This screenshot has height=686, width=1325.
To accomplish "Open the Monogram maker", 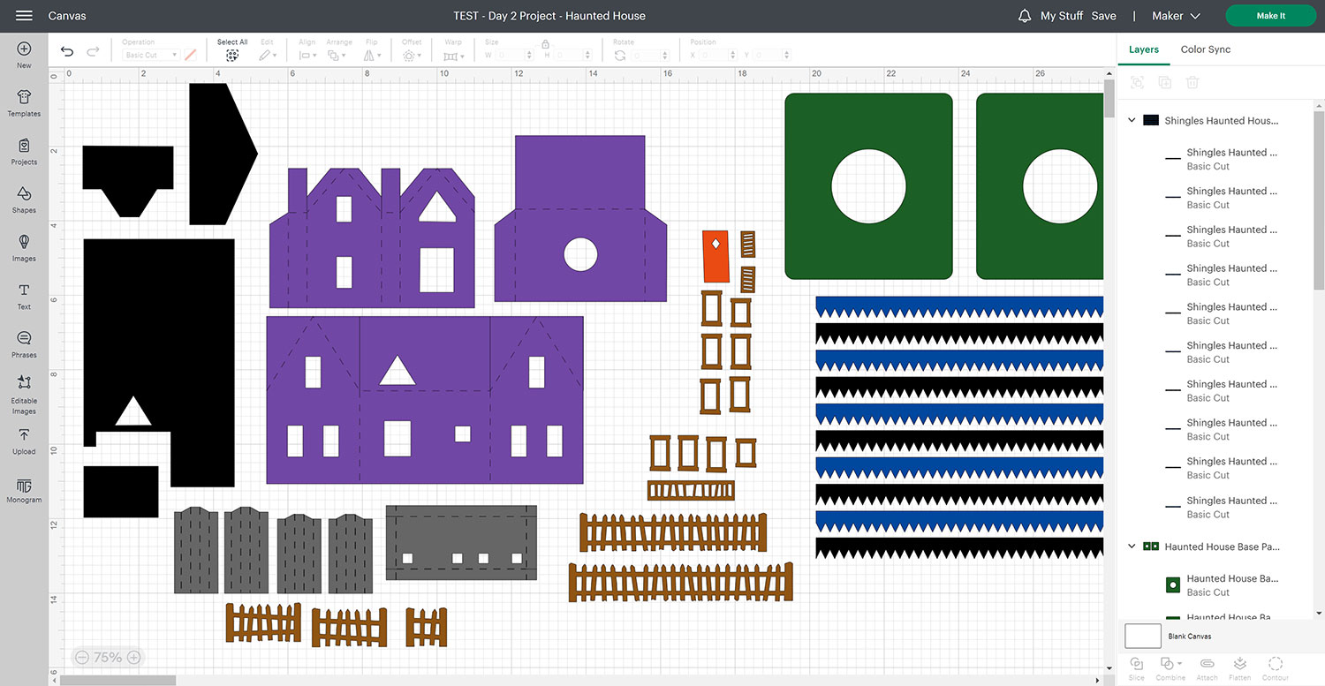I will tap(24, 489).
